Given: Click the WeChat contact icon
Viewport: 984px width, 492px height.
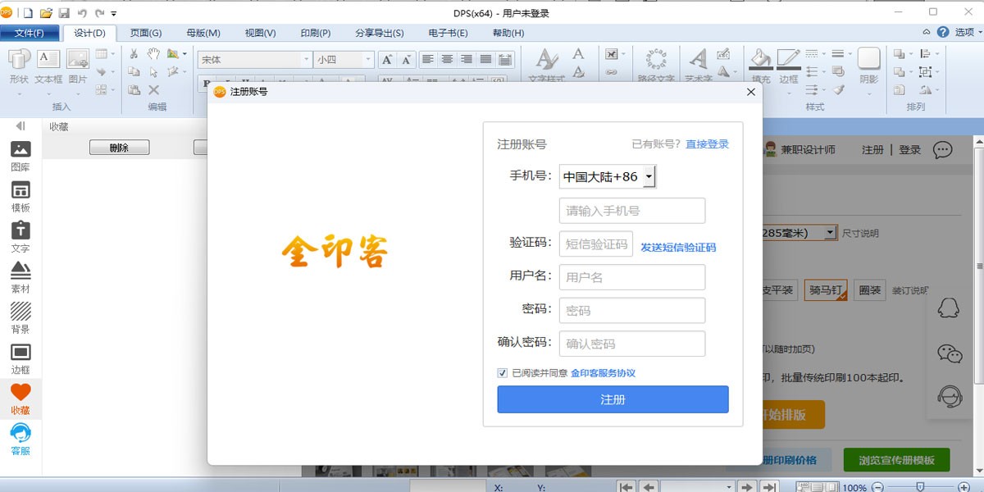Looking at the screenshot, I should click(x=950, y=353).
